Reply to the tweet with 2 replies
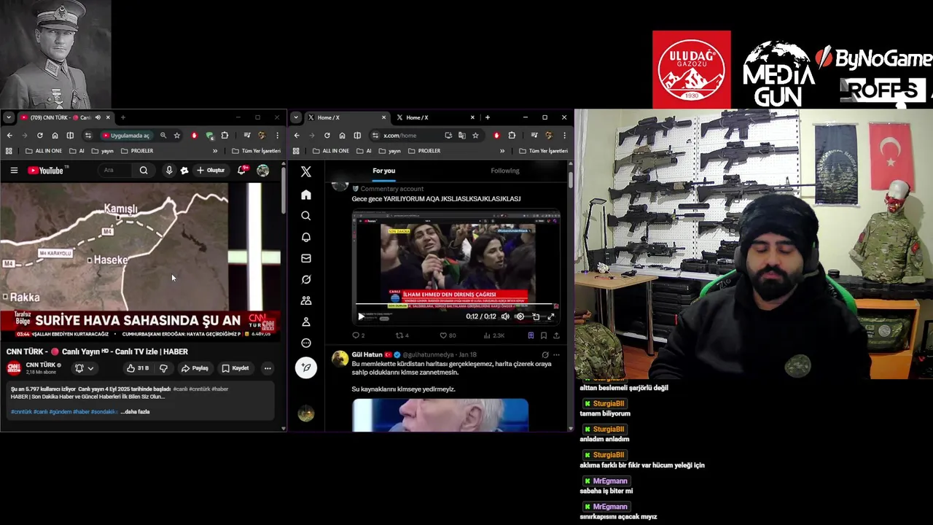 tap(358, 335)
